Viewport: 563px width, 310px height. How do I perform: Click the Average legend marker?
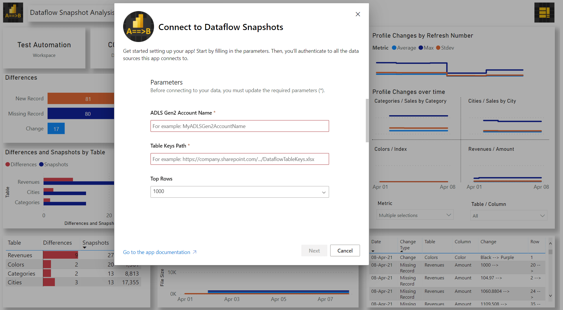(x=394, y=48)
